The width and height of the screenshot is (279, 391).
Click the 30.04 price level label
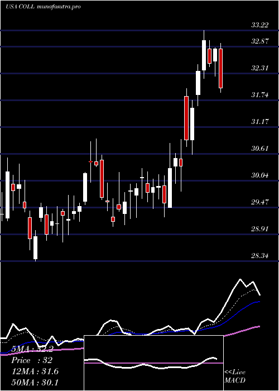point(260,175)
